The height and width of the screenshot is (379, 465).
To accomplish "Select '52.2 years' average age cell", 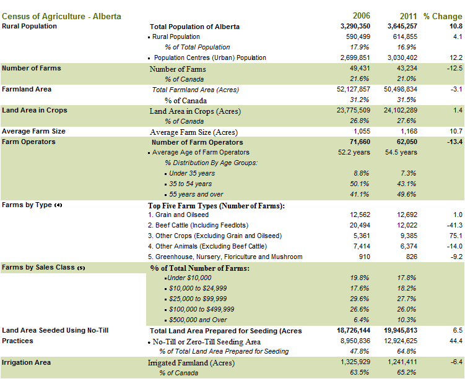I will pos(354,152).
